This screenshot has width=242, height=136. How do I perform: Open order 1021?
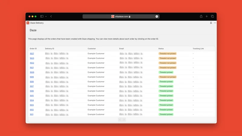point(32,67)
